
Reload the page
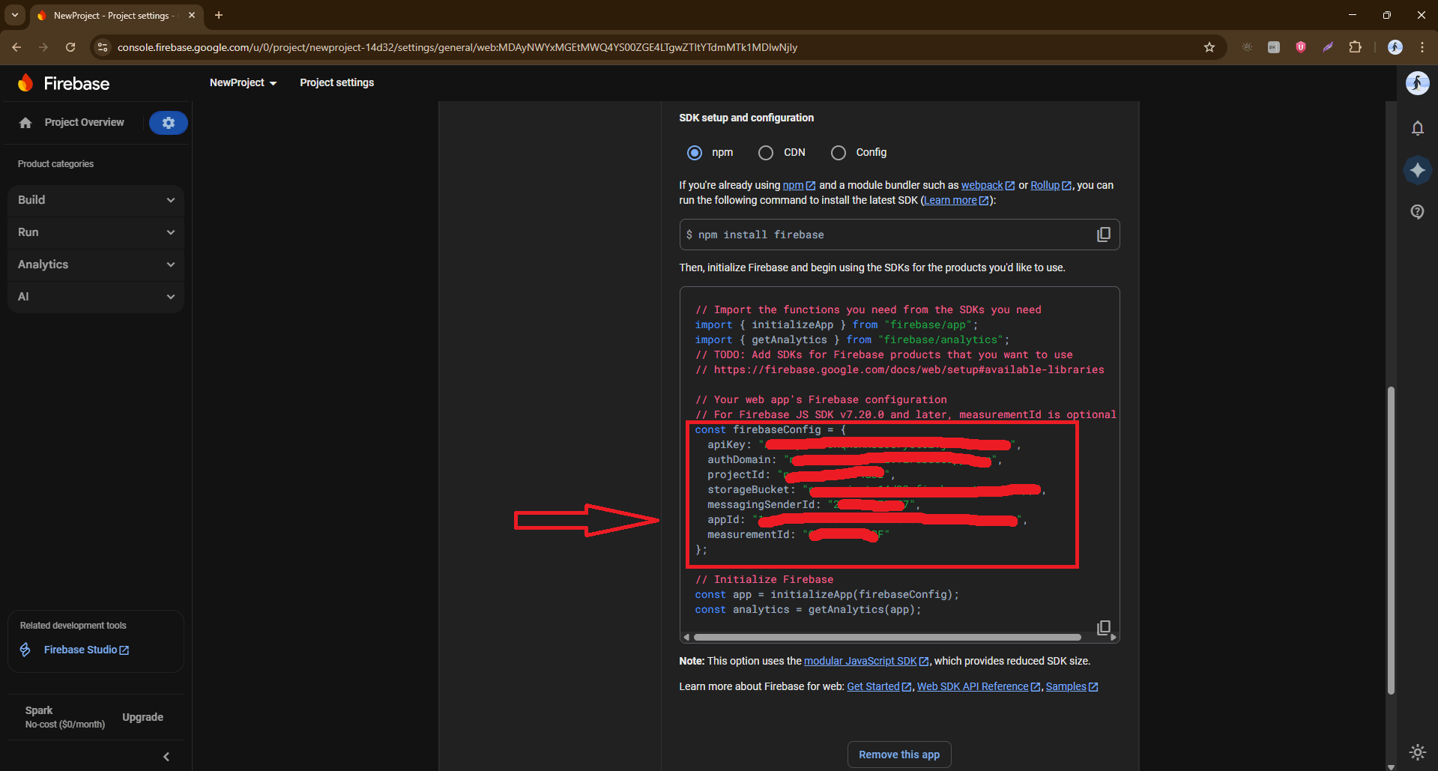tap(70, 47)
